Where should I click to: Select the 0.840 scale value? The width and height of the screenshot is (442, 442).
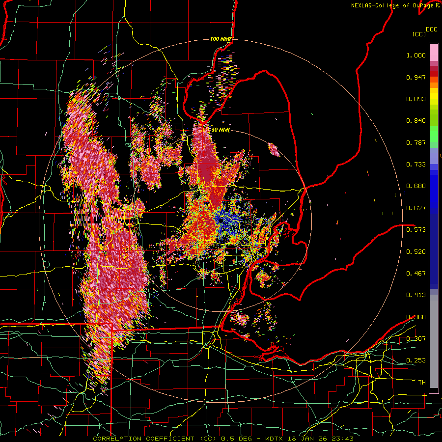[416, 121]
